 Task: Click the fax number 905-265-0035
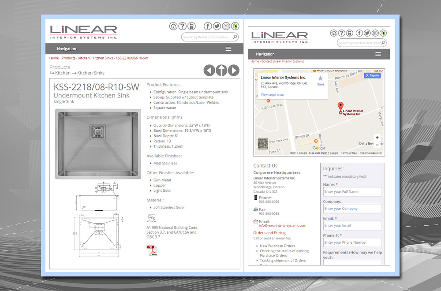pos(269,214)
